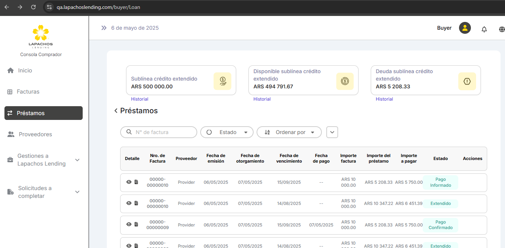View details eye icon for Pago Informado row

pos(129,182)
